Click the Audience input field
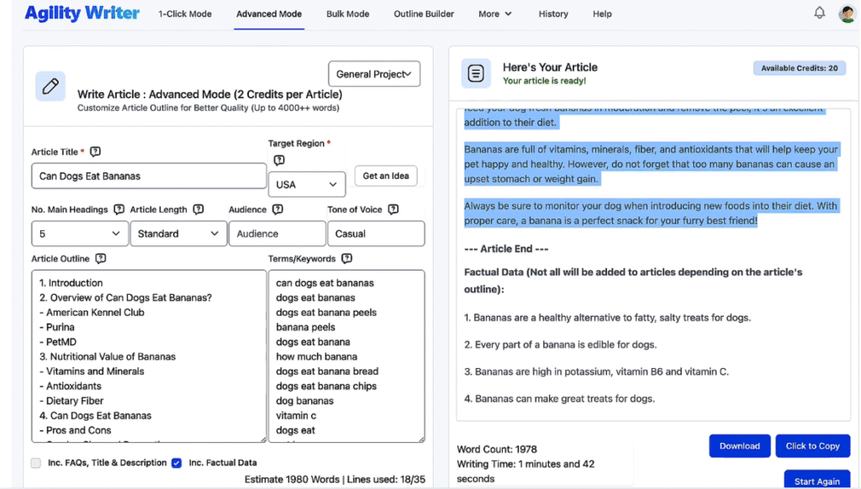Viewport: 861px width, 489px height. point(277,234)
